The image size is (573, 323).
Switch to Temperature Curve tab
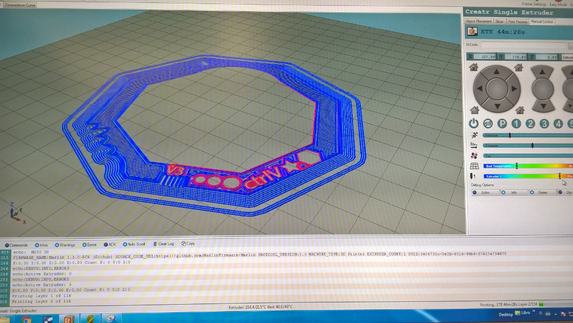[x=20, y=5]
